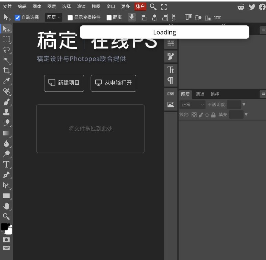Click the black foreground color swatch

(x=4, y=227)
